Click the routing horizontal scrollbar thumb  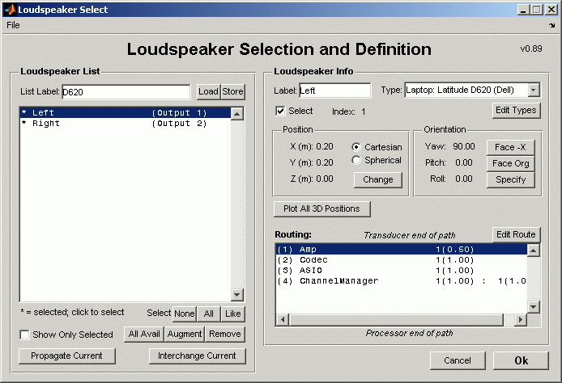click(396, 319)
